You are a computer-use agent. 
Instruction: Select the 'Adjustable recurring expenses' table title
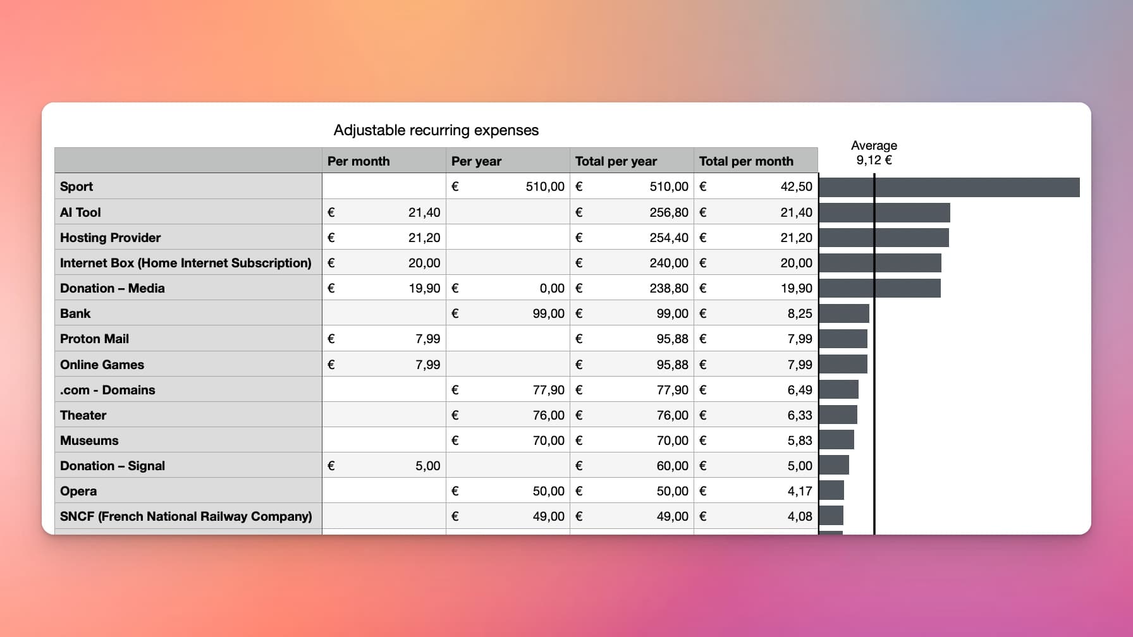(x=436, y=130)
